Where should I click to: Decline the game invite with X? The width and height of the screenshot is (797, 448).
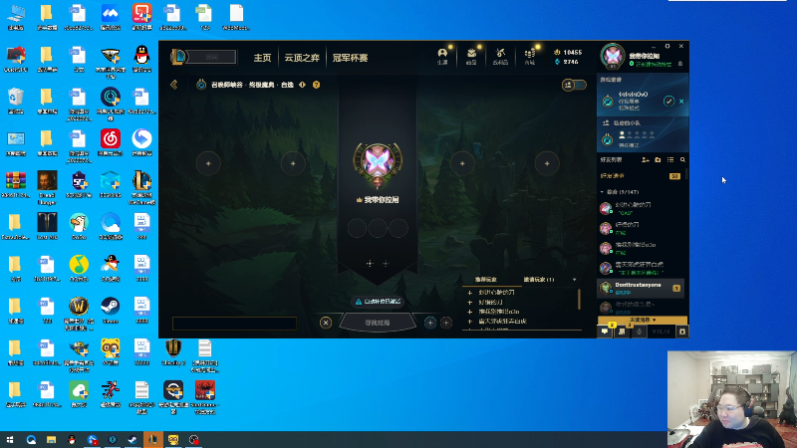click(681, 102)
